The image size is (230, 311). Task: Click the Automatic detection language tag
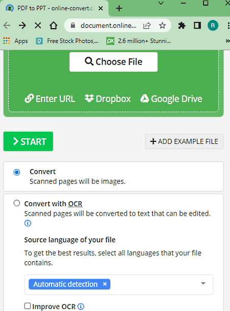70,284
